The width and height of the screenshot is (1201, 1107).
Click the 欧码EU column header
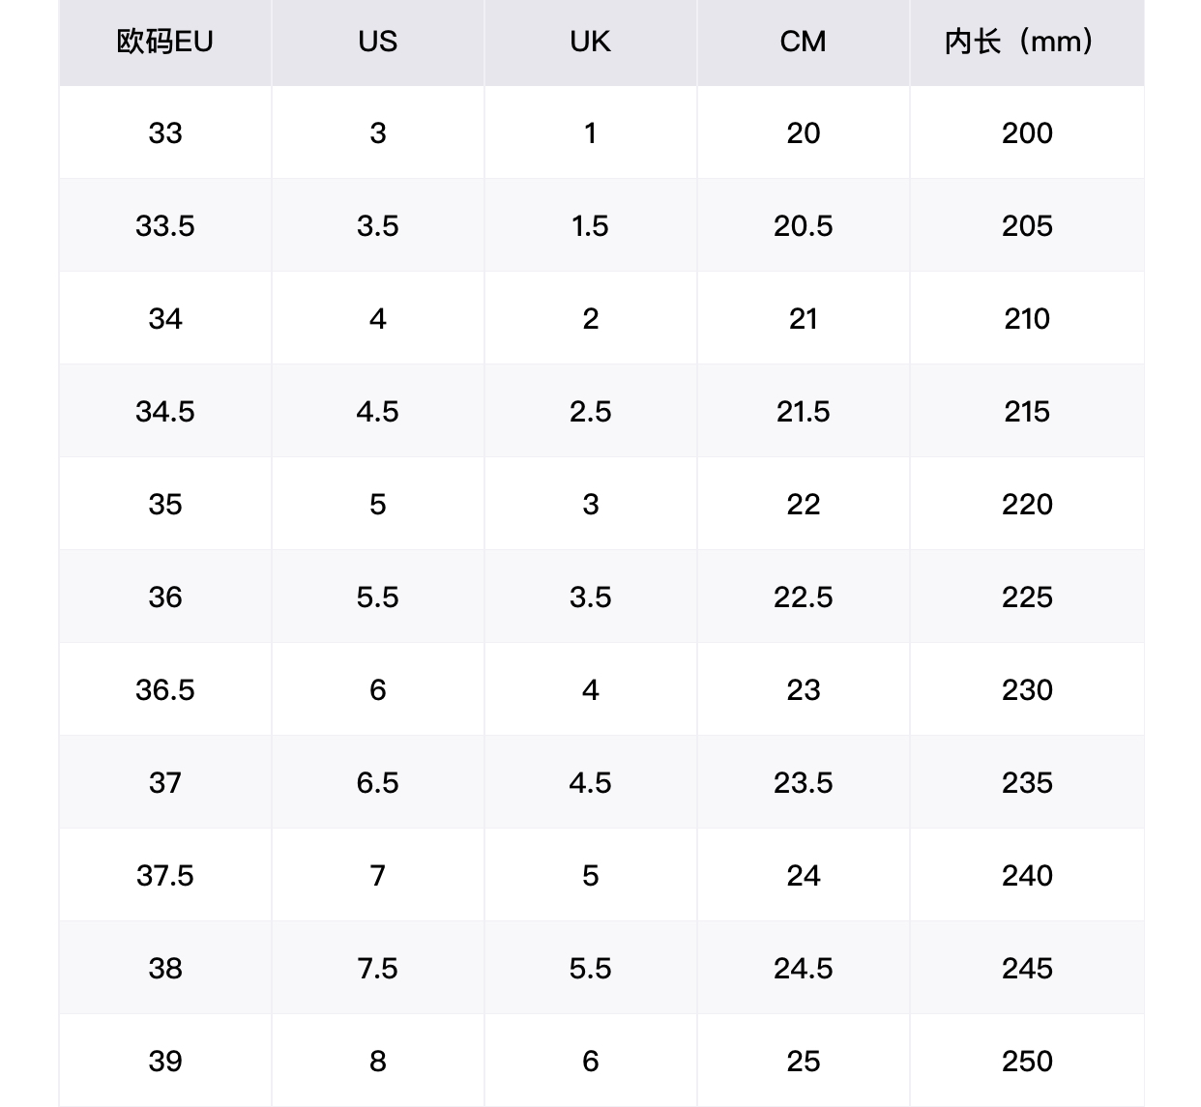coord(164,42)
